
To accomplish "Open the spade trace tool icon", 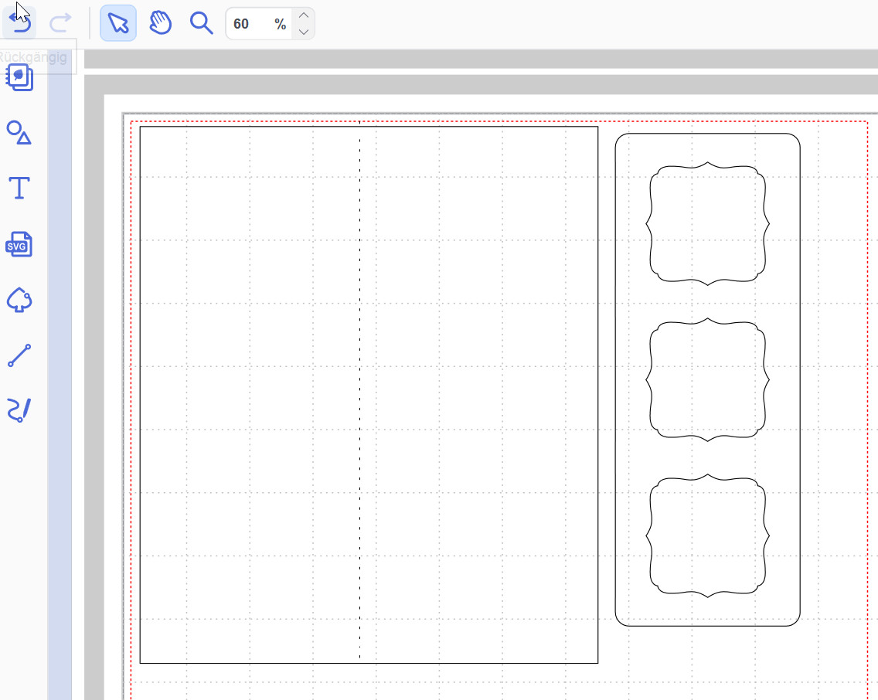I will coord(19,300).
